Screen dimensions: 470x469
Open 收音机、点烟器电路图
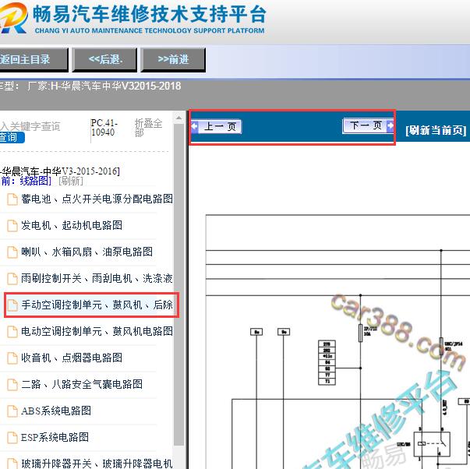[72, 358]
